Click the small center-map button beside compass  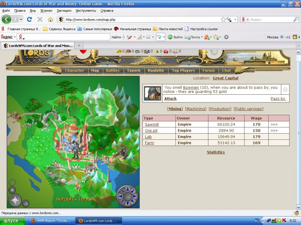[x=25, y=203]
